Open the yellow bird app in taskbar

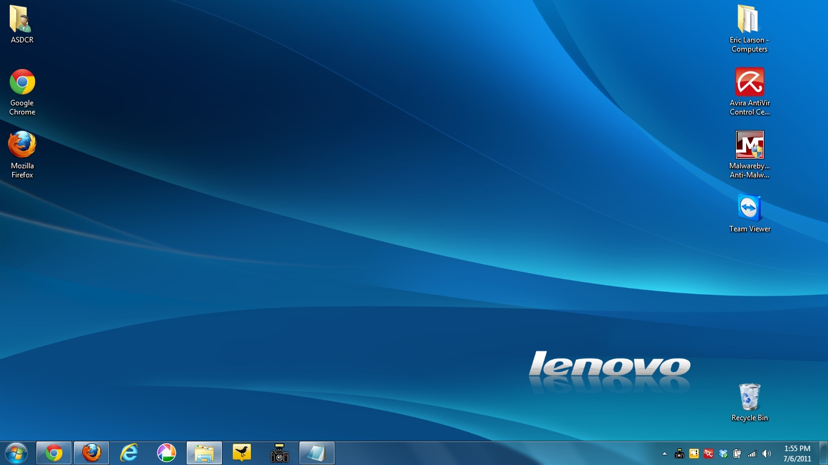click(x=242, y=453)
